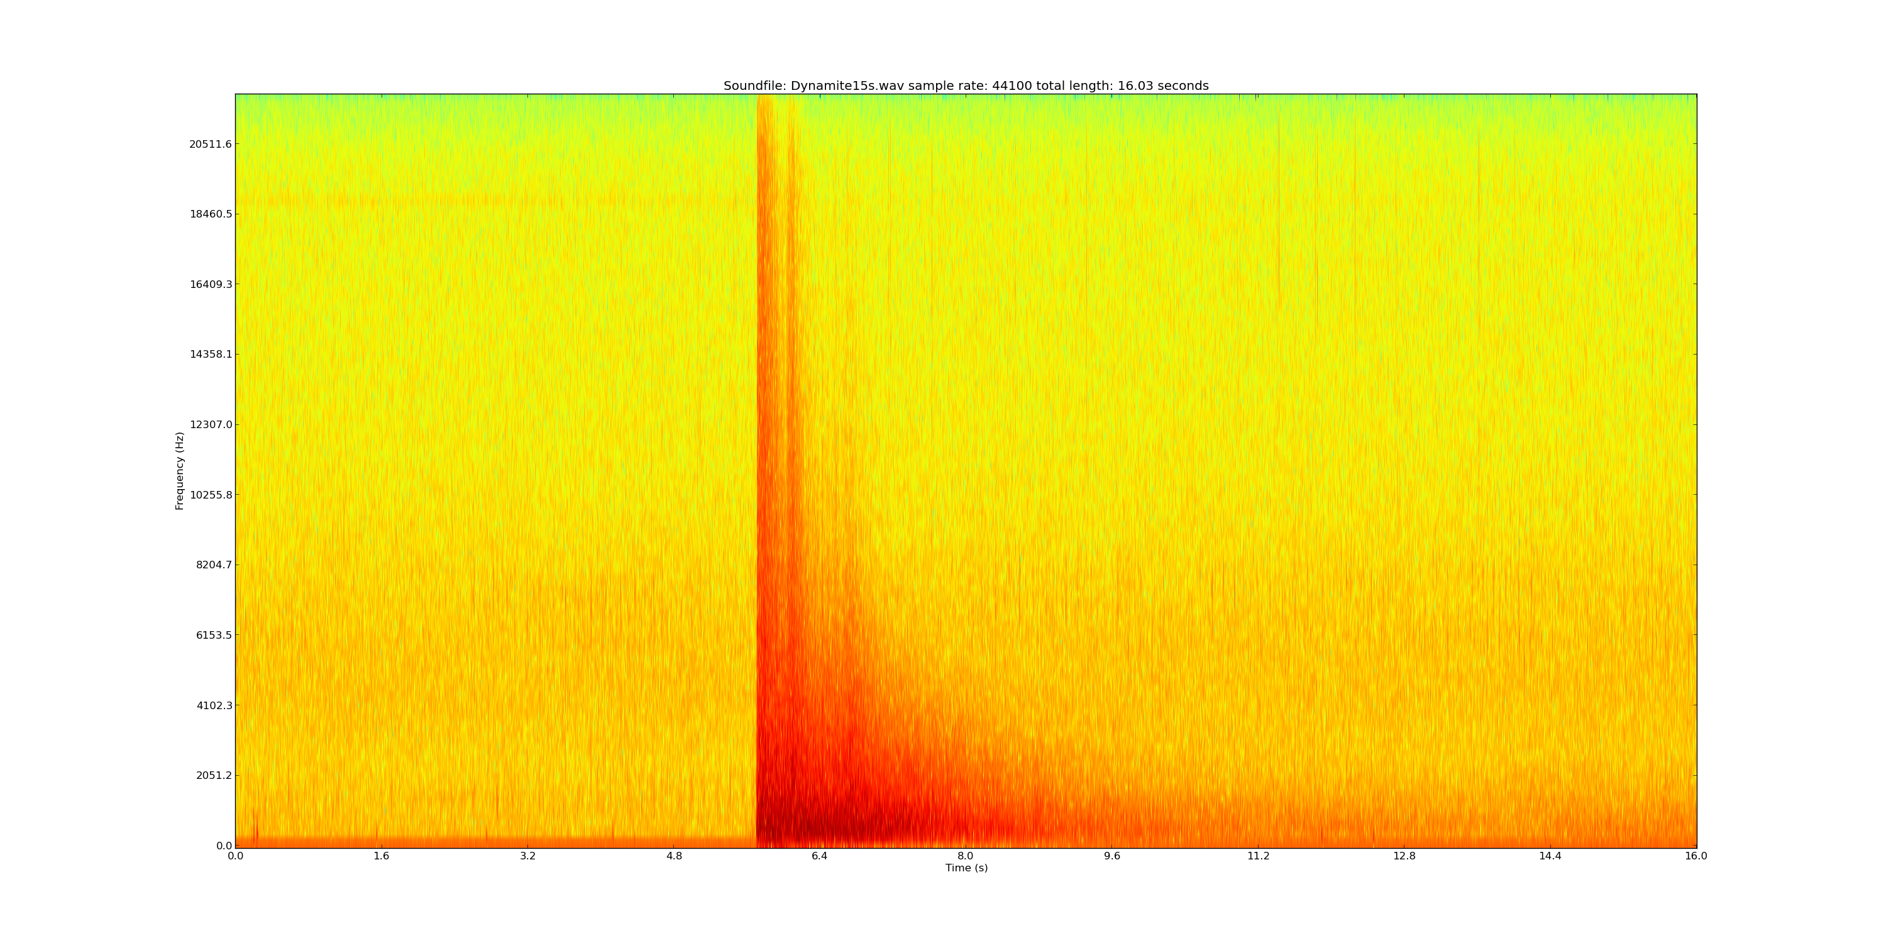Viewport: 1886px width, 943px height.
Task: Click the Frequency (Hz) axis label
Action: click(x=179, y=471)
